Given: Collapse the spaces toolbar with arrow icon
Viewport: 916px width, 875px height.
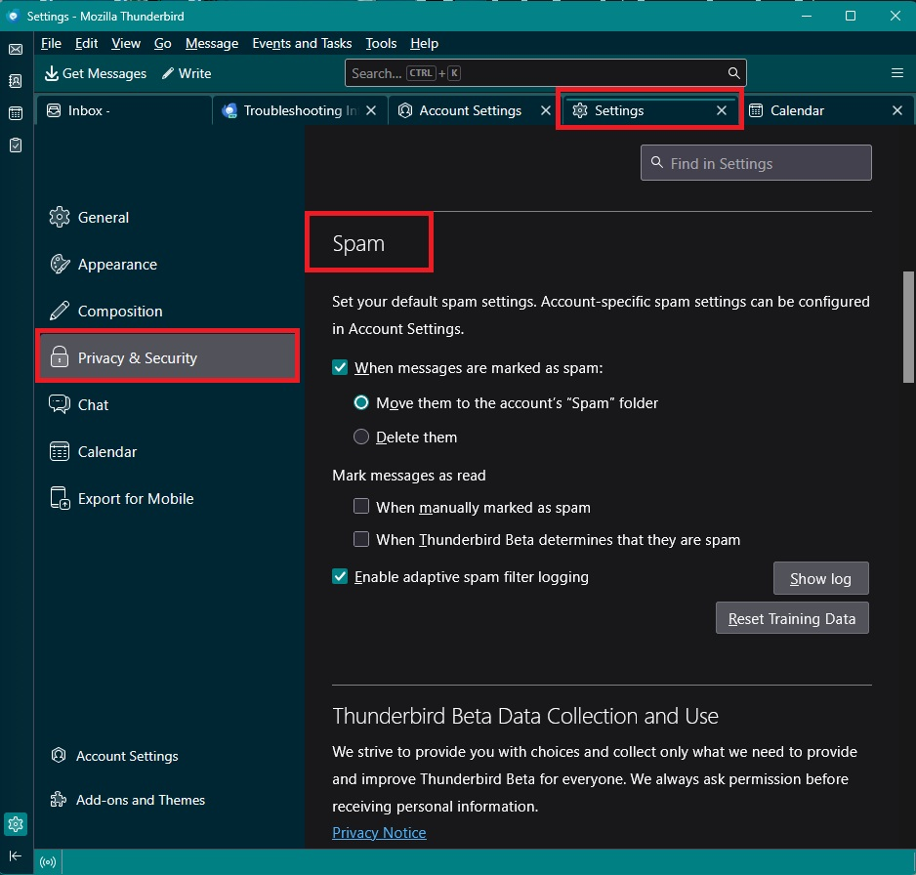Looking at the screenshot, I should point(16,855).
